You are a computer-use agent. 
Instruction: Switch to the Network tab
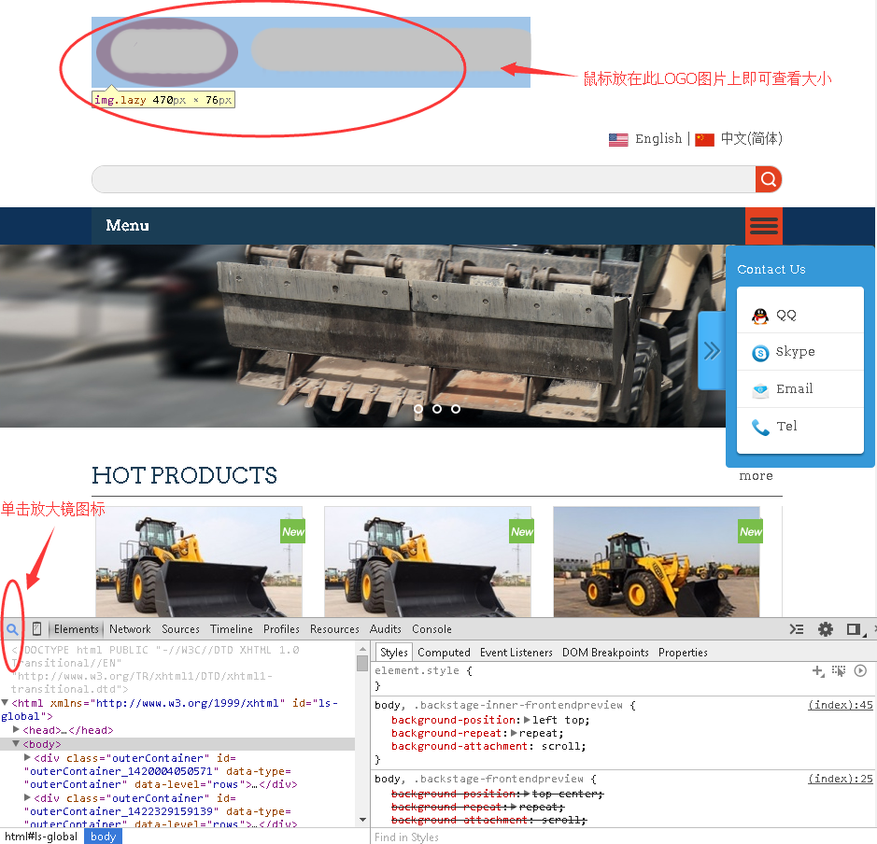[130, 629]
